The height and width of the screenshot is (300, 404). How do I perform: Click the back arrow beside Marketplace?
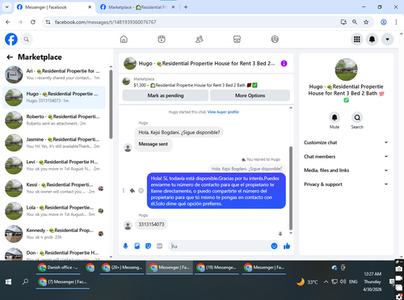coord(10,57)
